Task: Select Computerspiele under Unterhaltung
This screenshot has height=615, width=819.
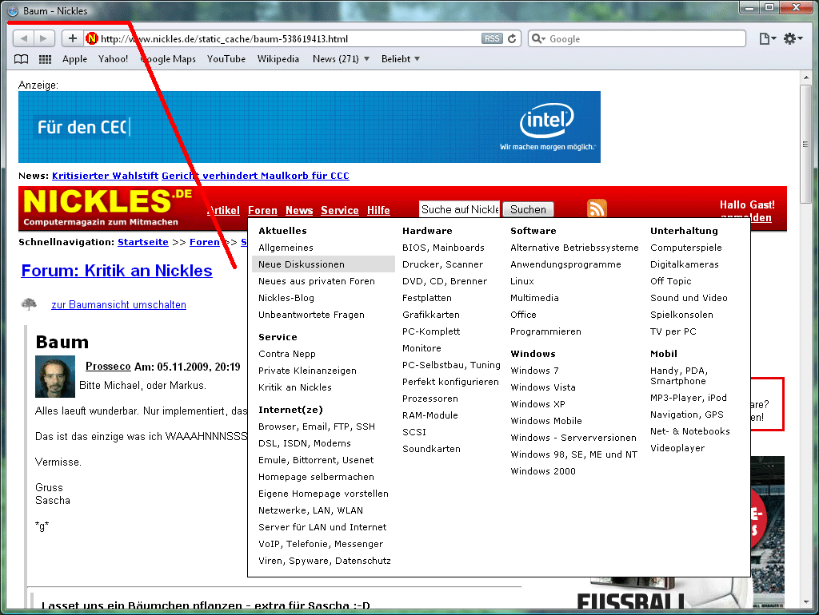Action: pos(685,248)
